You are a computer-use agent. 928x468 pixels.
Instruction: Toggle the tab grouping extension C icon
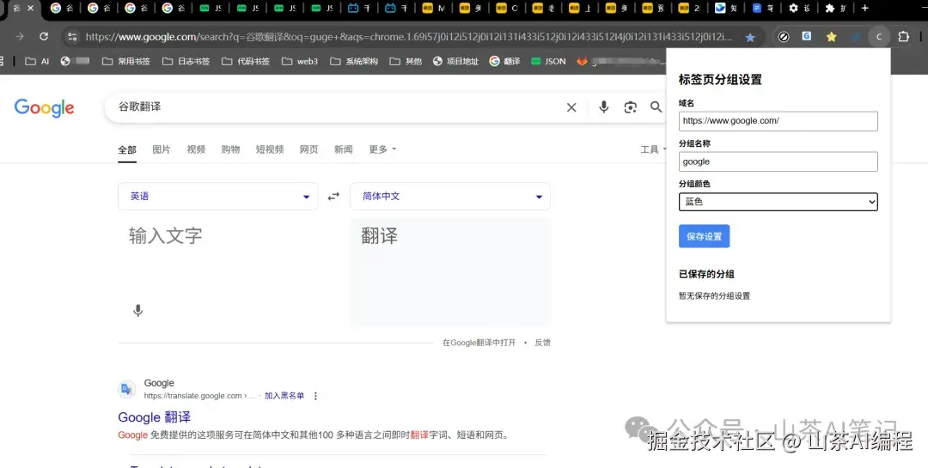pyautogui.click(x=879, y=37)
